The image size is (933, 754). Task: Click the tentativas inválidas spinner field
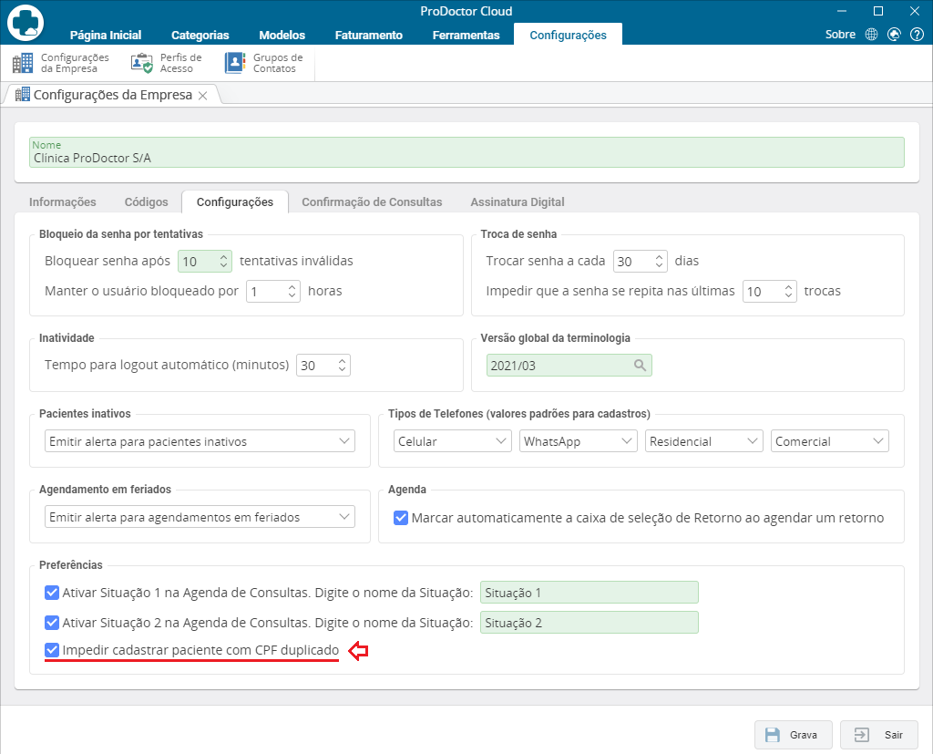point(205,261)
